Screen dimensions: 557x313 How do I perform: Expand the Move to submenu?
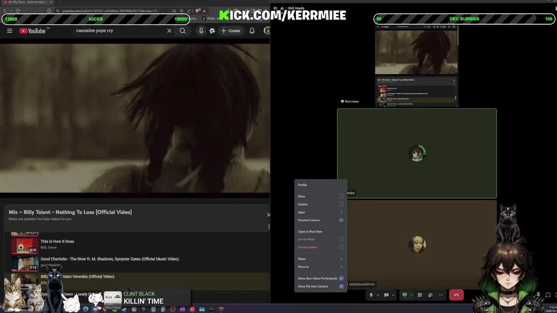pos(320,266)
